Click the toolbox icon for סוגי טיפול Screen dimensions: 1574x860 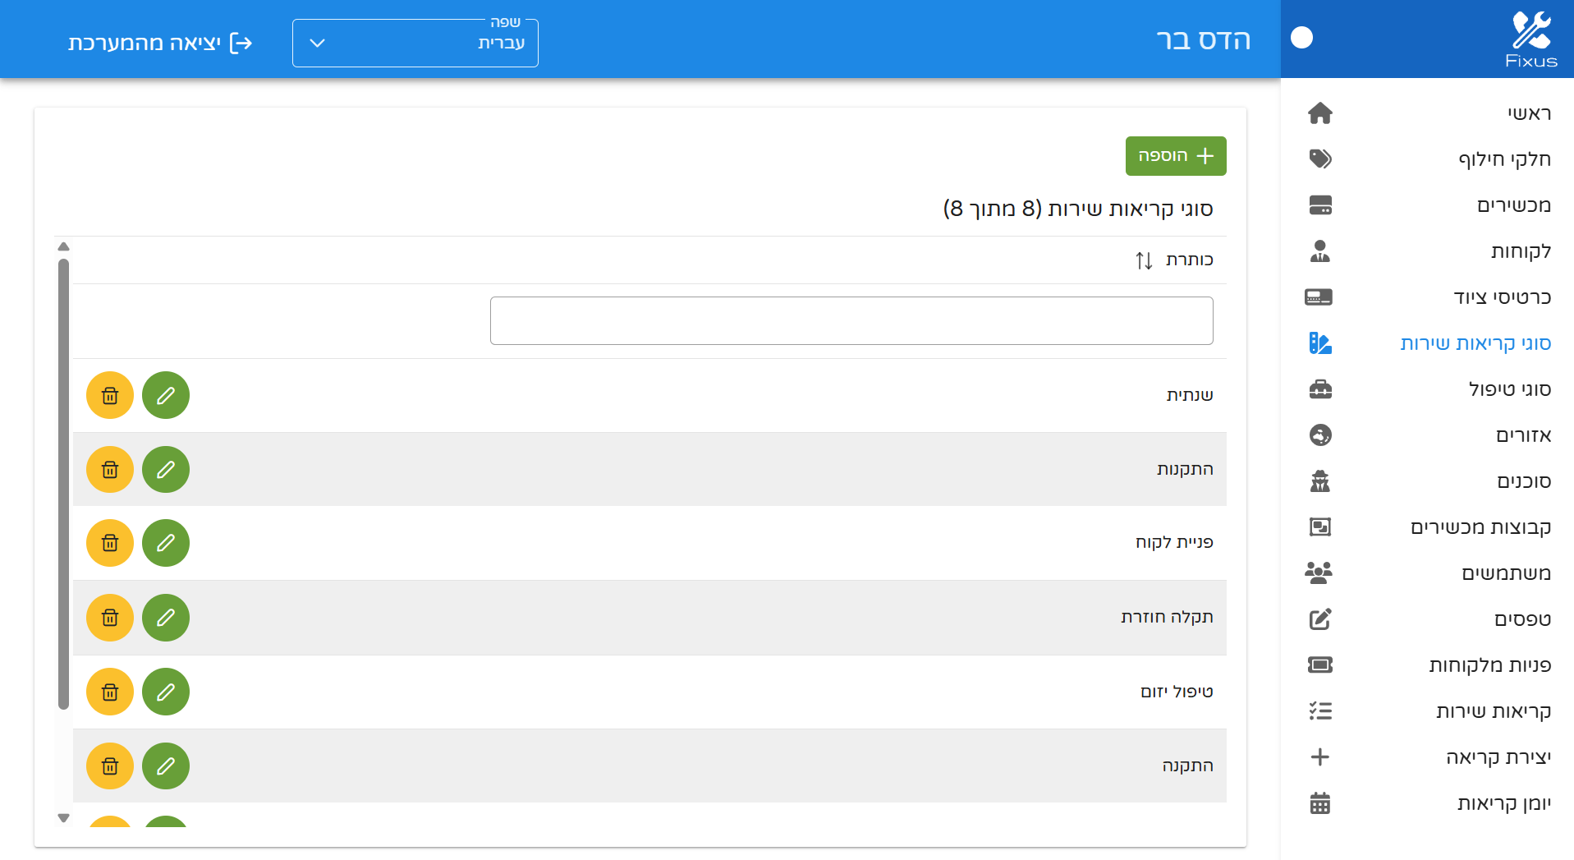[1319, 389]
